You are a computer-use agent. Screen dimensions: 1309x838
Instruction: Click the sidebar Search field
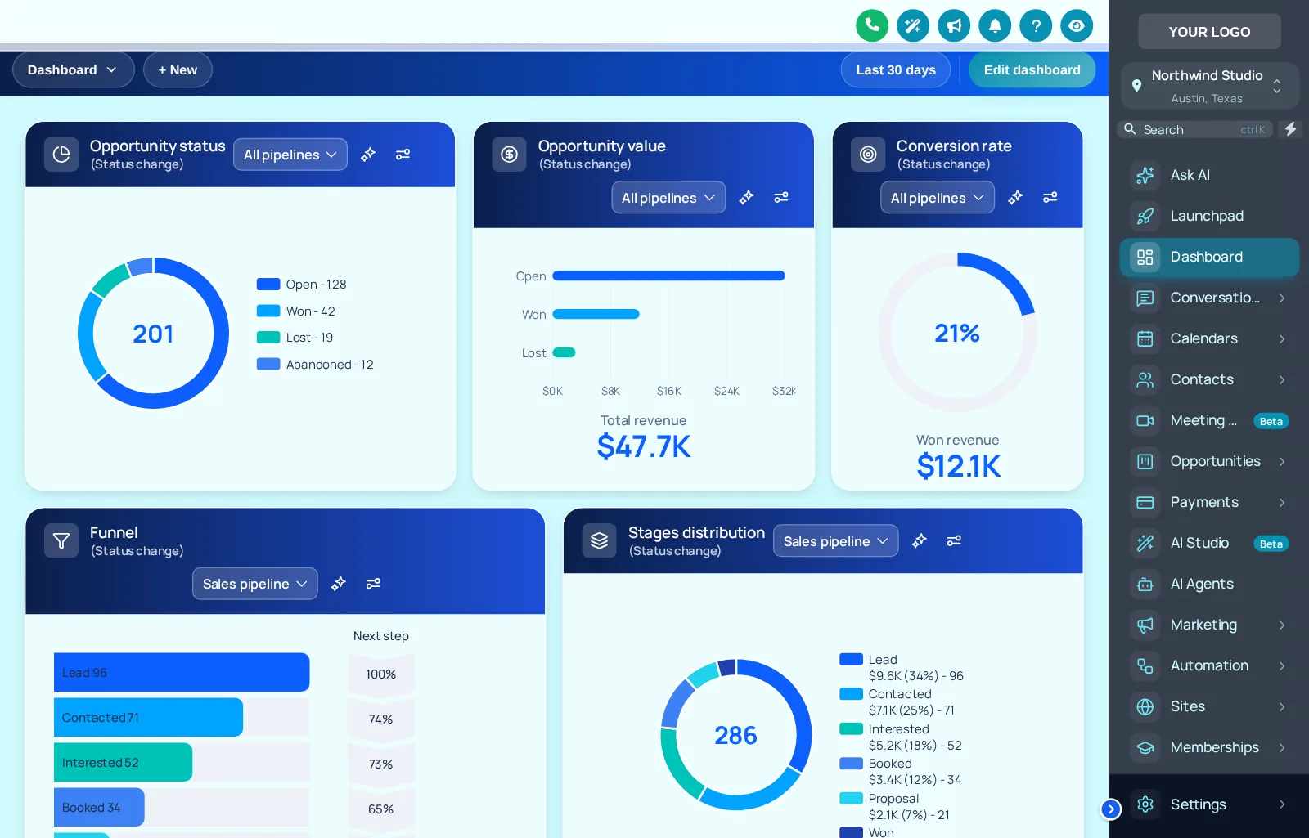click(x=1194, y=129)
